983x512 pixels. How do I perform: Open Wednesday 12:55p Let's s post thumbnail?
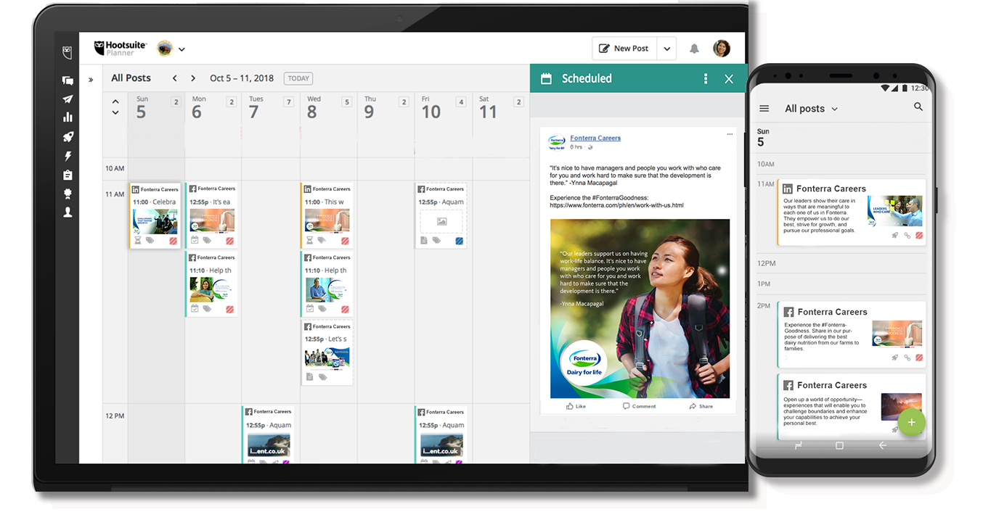tap(327, 358)
